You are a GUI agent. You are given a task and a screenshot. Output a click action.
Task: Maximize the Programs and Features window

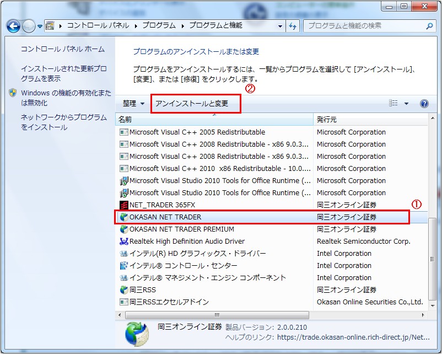coord(404,7)
